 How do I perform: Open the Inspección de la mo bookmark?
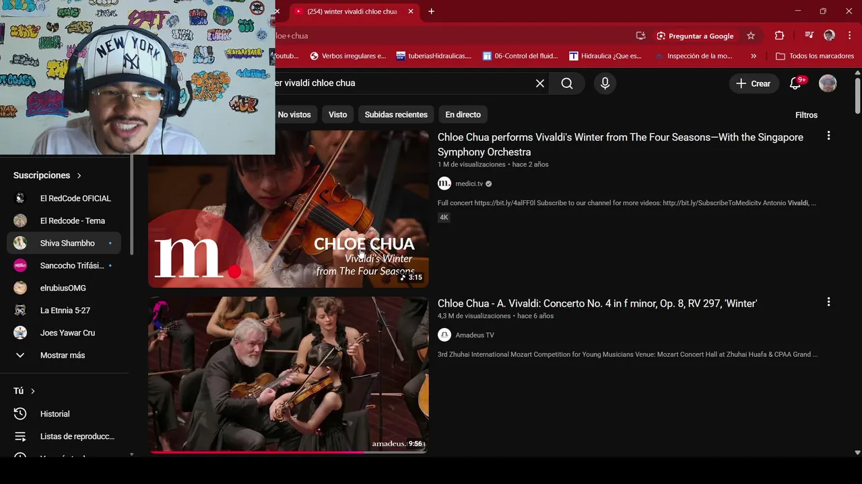[694, 56]
